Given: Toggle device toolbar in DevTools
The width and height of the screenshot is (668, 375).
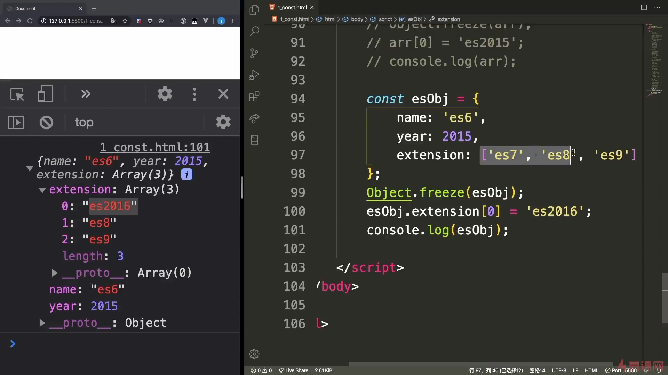Looking at the screenshot, I should coord(45,94).
